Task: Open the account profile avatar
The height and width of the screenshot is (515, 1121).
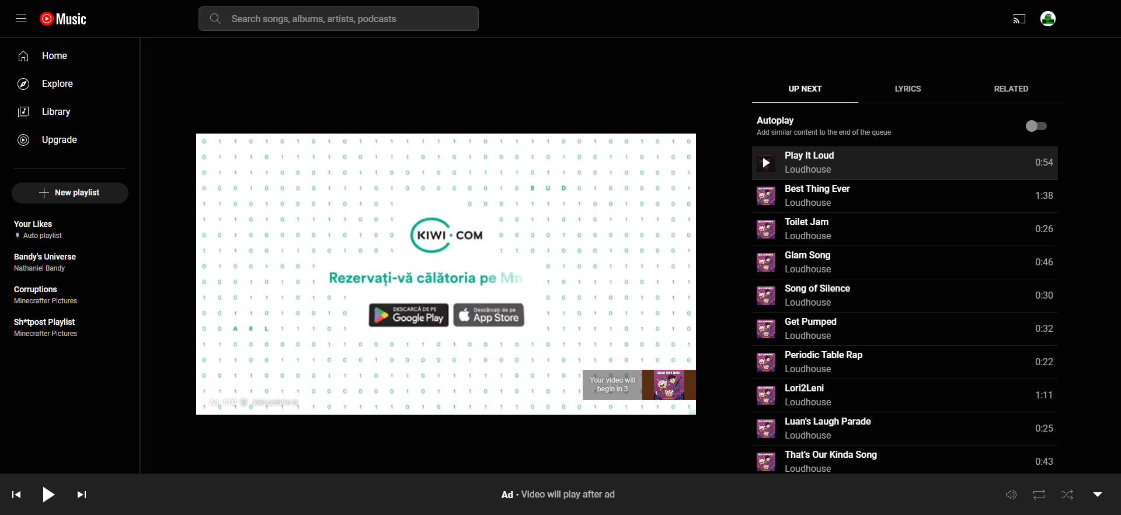Action: click(x=1047, y=19)
